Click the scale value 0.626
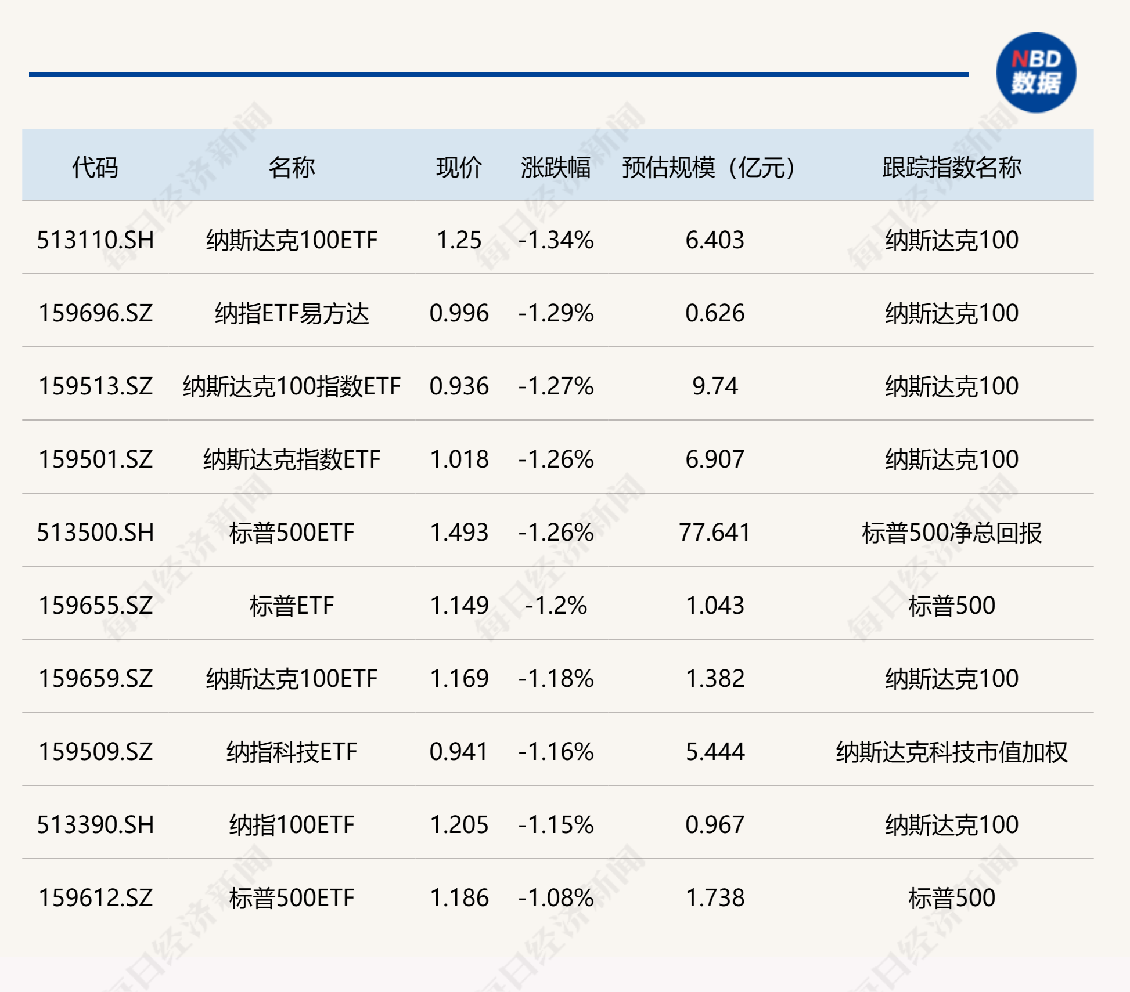 (715, 313)
